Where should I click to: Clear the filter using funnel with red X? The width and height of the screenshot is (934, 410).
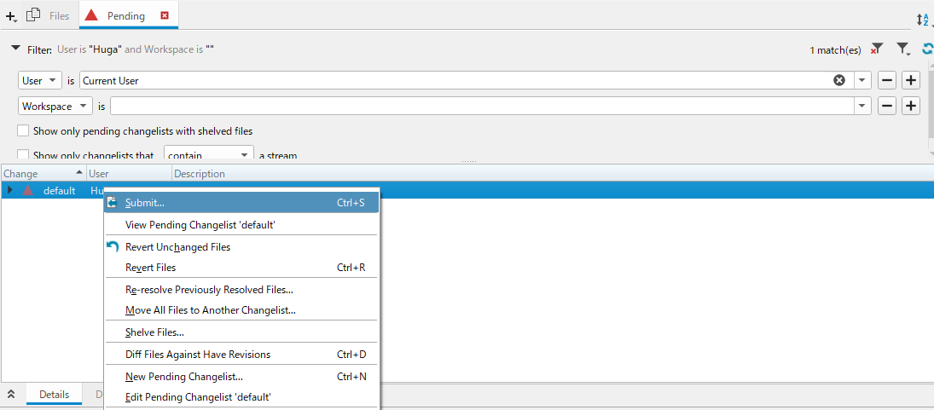coord(877,49)
